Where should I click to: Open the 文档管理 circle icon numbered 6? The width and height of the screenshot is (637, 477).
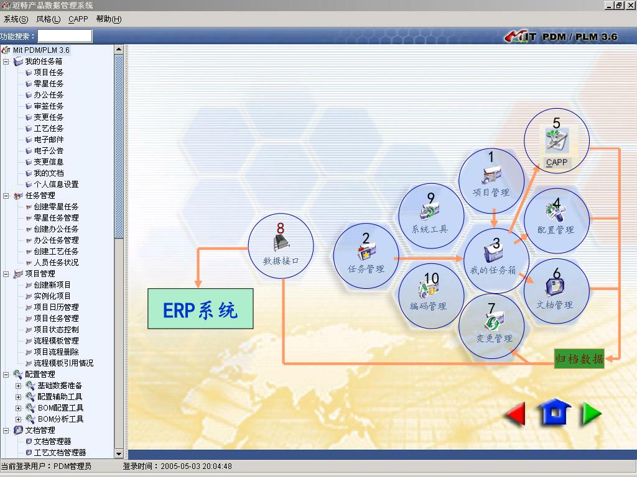click(x=557, y=291)
